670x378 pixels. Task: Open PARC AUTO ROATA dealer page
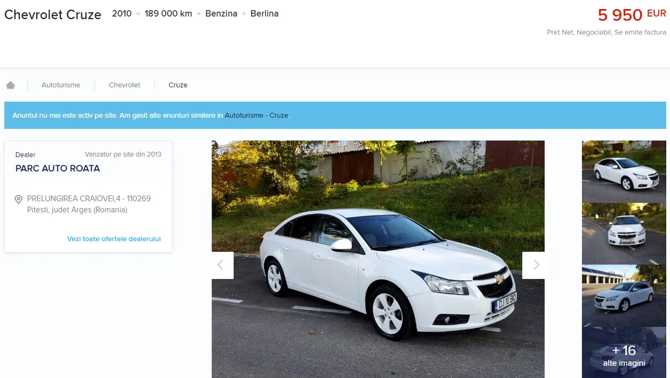click(x=58, y=168)
